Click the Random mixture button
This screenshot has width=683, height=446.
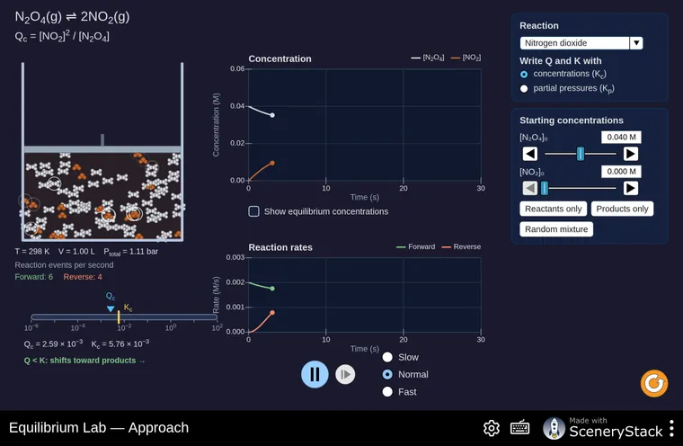pyautogui.click(x=556, y=229)
